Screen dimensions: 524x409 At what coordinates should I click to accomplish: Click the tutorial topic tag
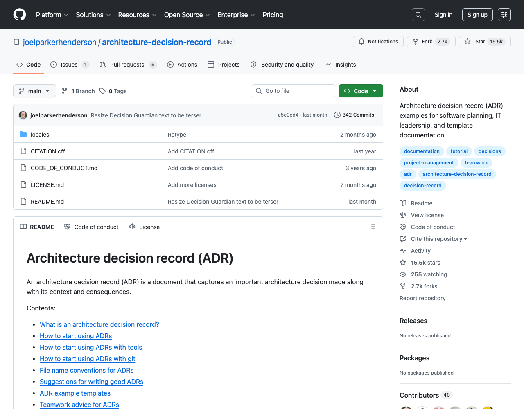pos(459,151)
